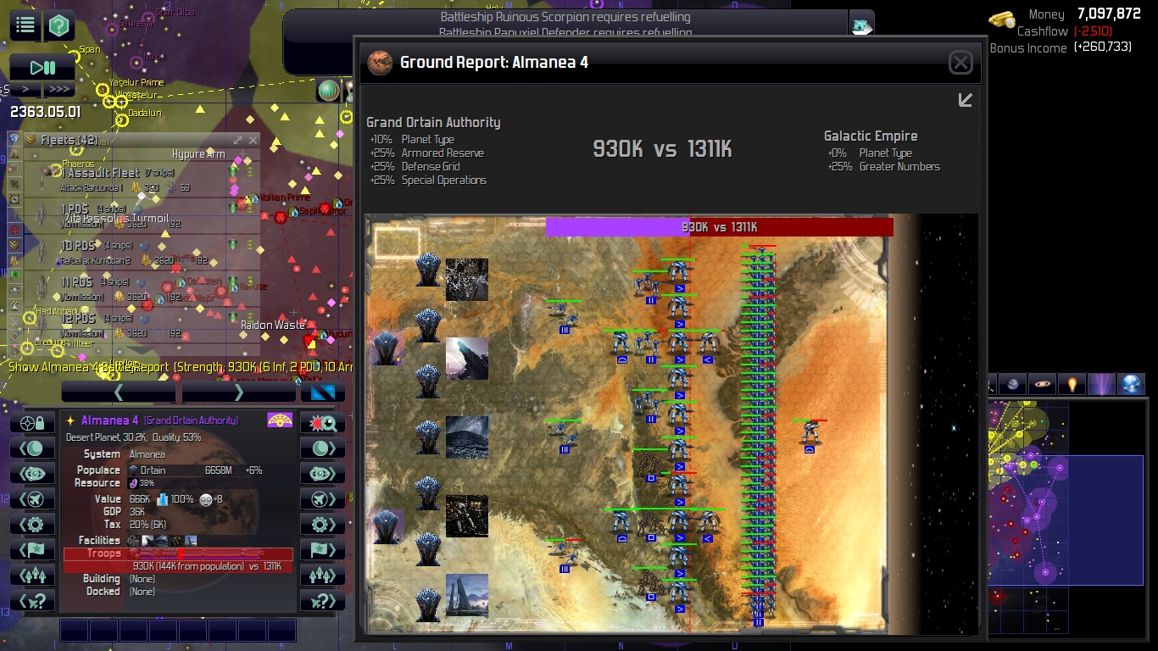Click the Troops strength bar row
This screenshot has height=651, width=1158.
pyautogui.click(x=178, y=559)
